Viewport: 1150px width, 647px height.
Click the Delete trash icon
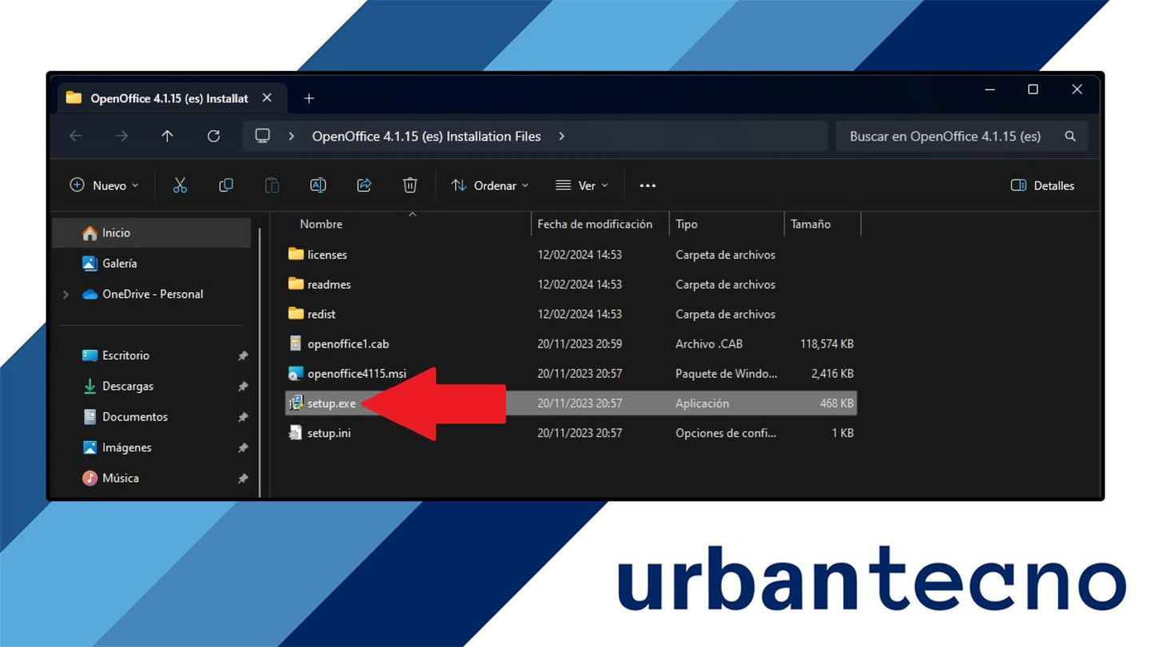[410, 185]
